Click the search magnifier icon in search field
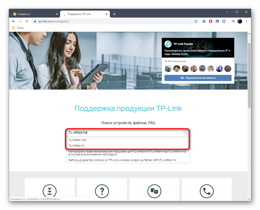The image size is (260, 210). (186, 132)
